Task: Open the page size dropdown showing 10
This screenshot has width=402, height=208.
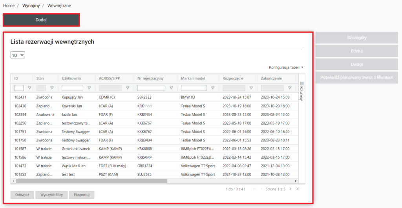Action: [x=18, y=55]
